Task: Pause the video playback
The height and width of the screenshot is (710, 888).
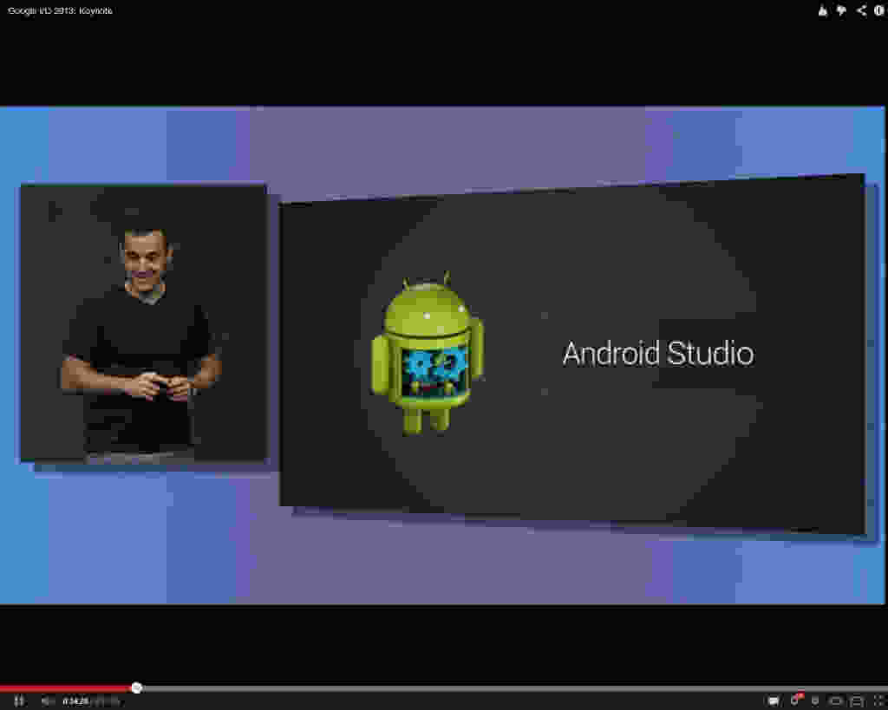Action: click(19, 701)
